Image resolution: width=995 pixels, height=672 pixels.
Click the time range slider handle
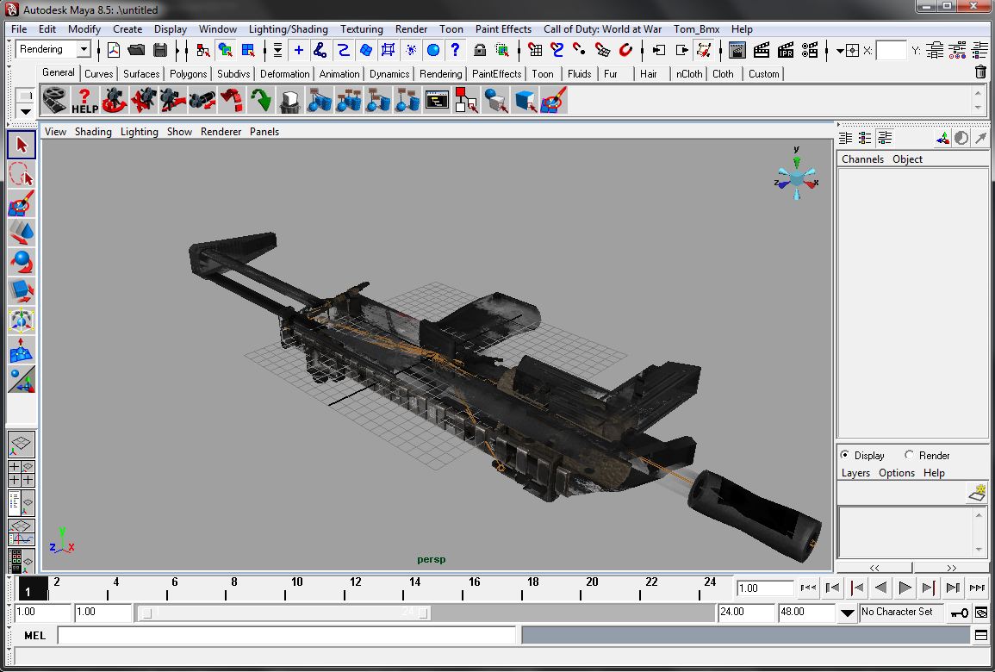coord(284,613)
